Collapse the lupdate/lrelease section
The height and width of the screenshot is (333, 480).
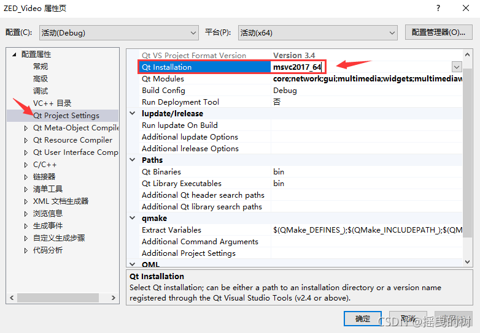[x=133, y=113]
